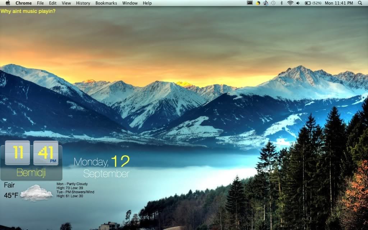This screenshot has width=368, height=230.
Task: Click the Spotlight search magnifier icon
Action: (360, 3)
